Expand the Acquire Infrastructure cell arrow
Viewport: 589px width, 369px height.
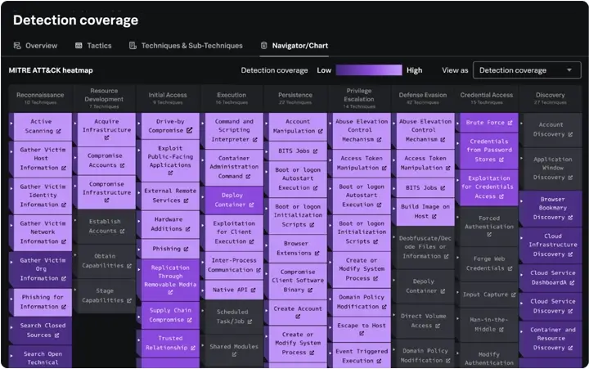(x=76, y=124)
